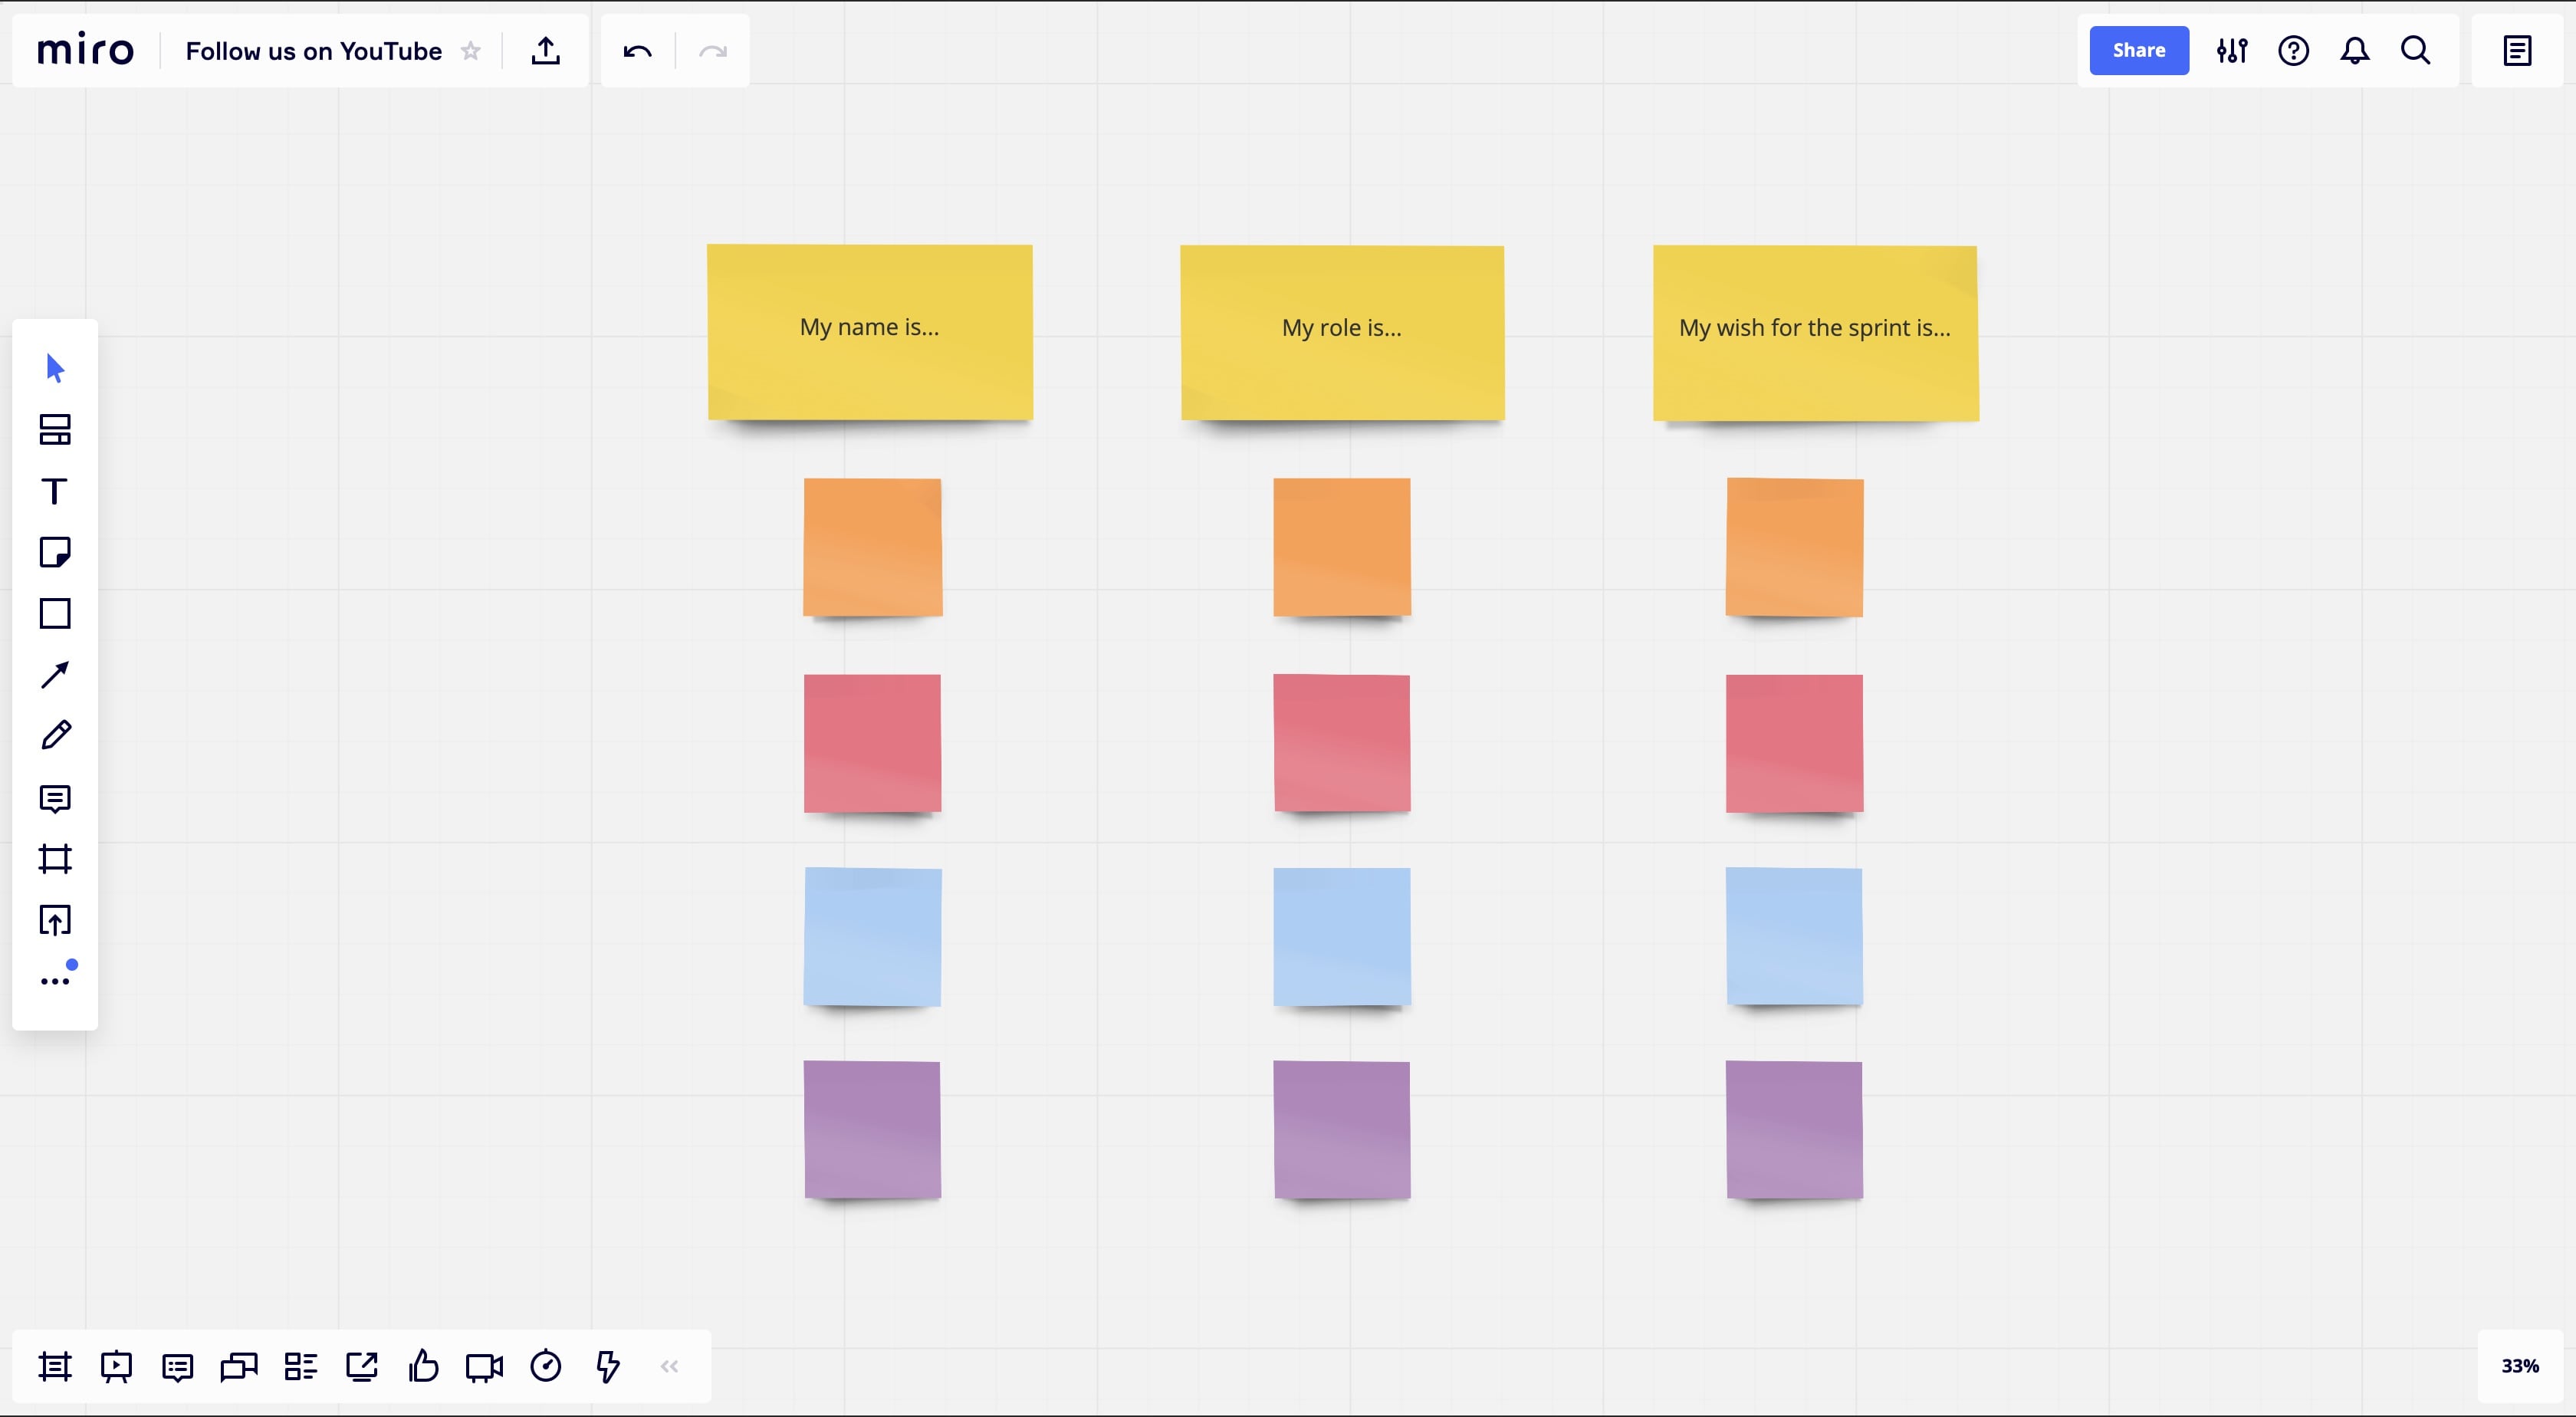This screenshot has width=2576, height=1417.
Task: Select the Text tool
Action: tap(55, 491)
